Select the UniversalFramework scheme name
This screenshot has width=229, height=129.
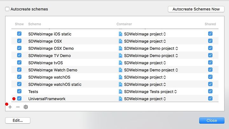(x=47, y=99)
